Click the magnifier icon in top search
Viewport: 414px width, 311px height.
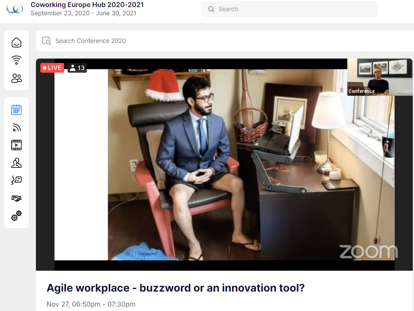coord(211,9)
